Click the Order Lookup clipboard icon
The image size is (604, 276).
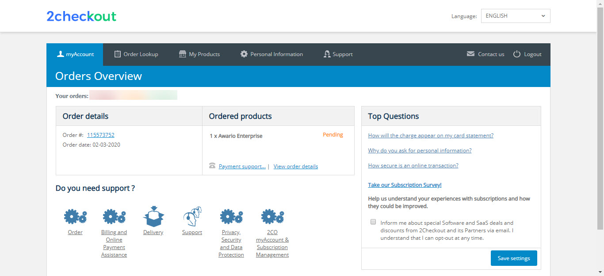point(117,54)
